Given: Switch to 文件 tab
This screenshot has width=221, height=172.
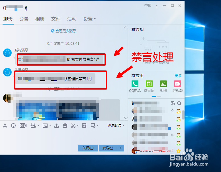Looking at the screenshot, I should coord(56,19).
